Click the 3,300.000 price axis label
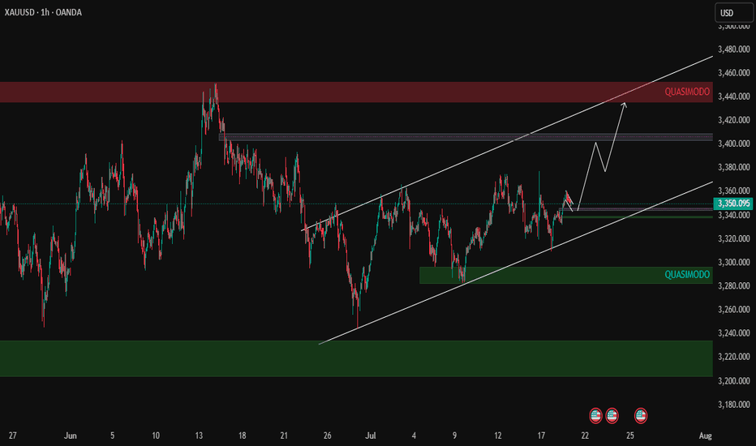The image size is (756, 446). 734,262
